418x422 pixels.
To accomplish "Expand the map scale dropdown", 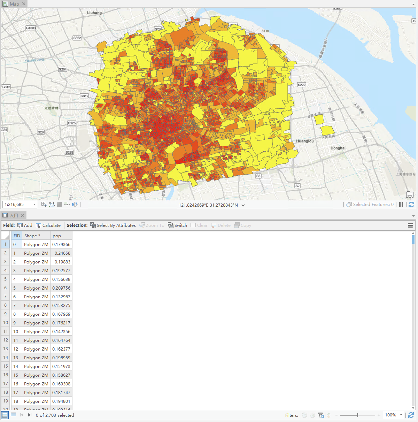I will 34,205.
